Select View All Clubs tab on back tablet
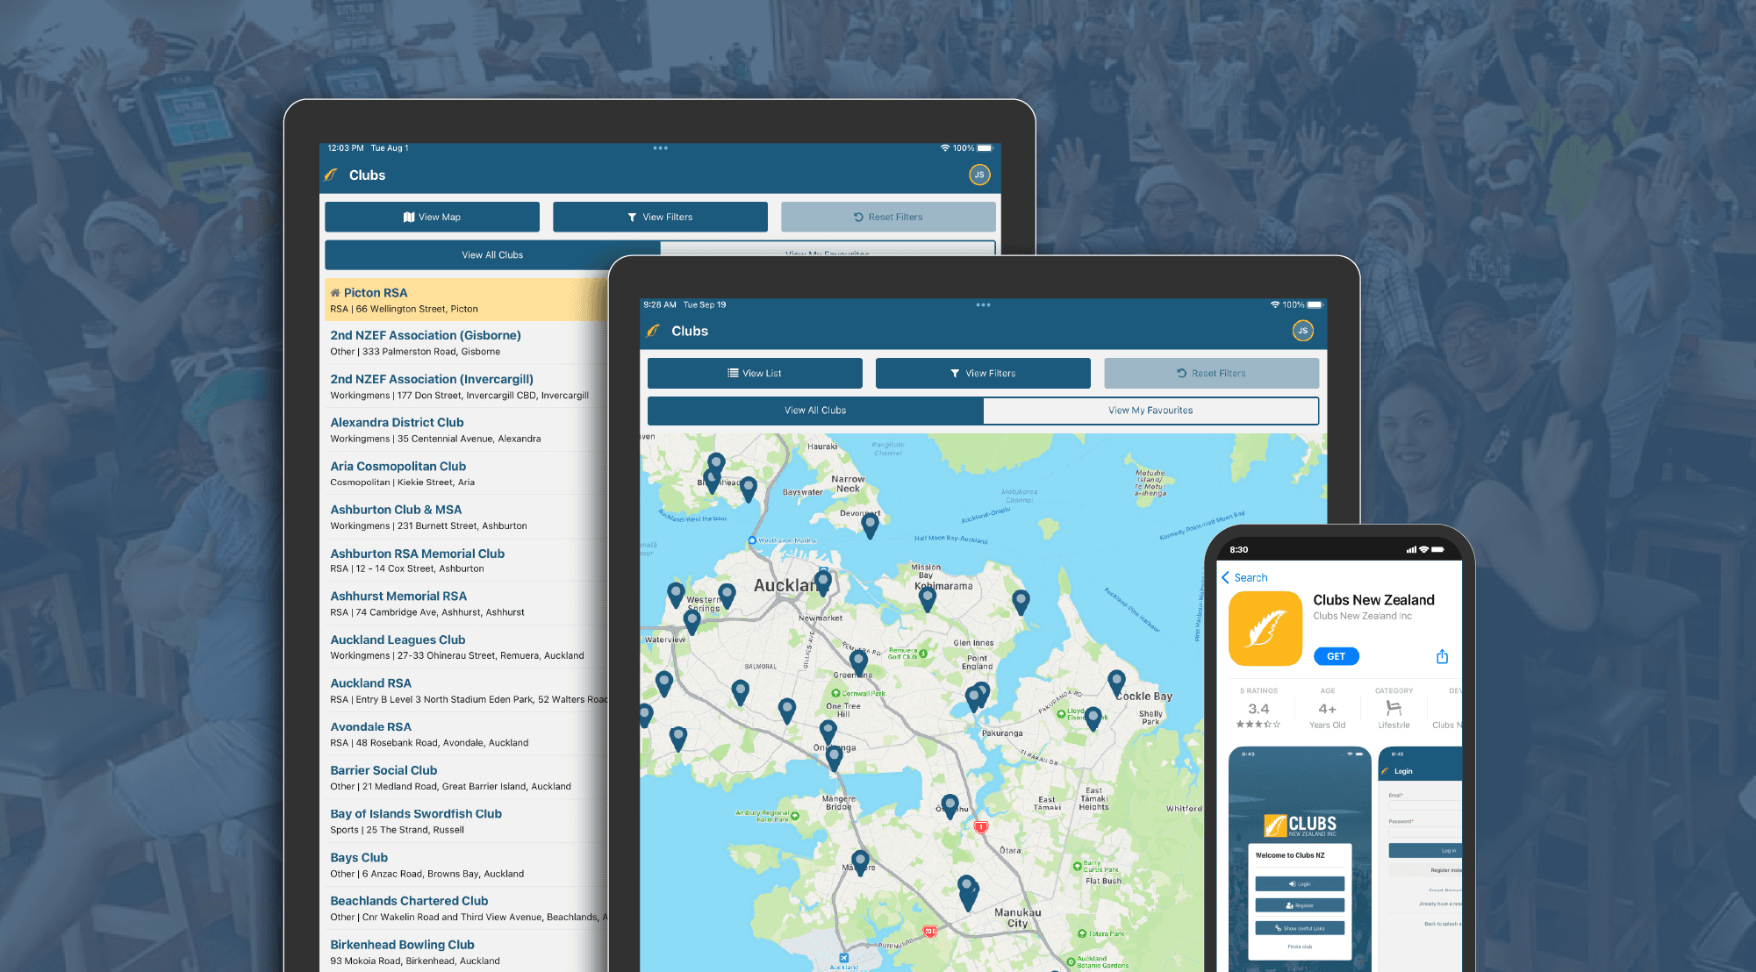Image resolution: width=1756 pixels, height=972 pixels. [x=492, y=254]
